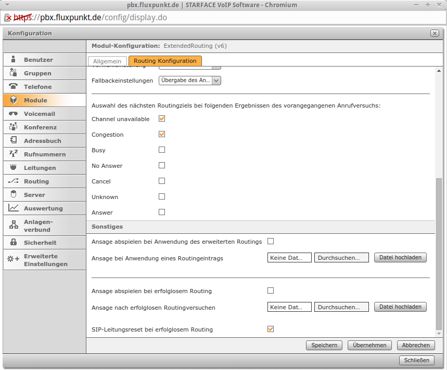Click the Gruppen group icon
Screen dimensions: 447x370
click(x=13, y=73)
